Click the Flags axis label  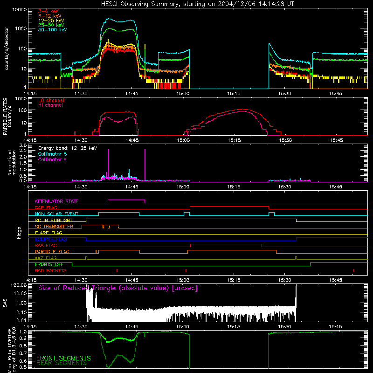pos(19,233)
